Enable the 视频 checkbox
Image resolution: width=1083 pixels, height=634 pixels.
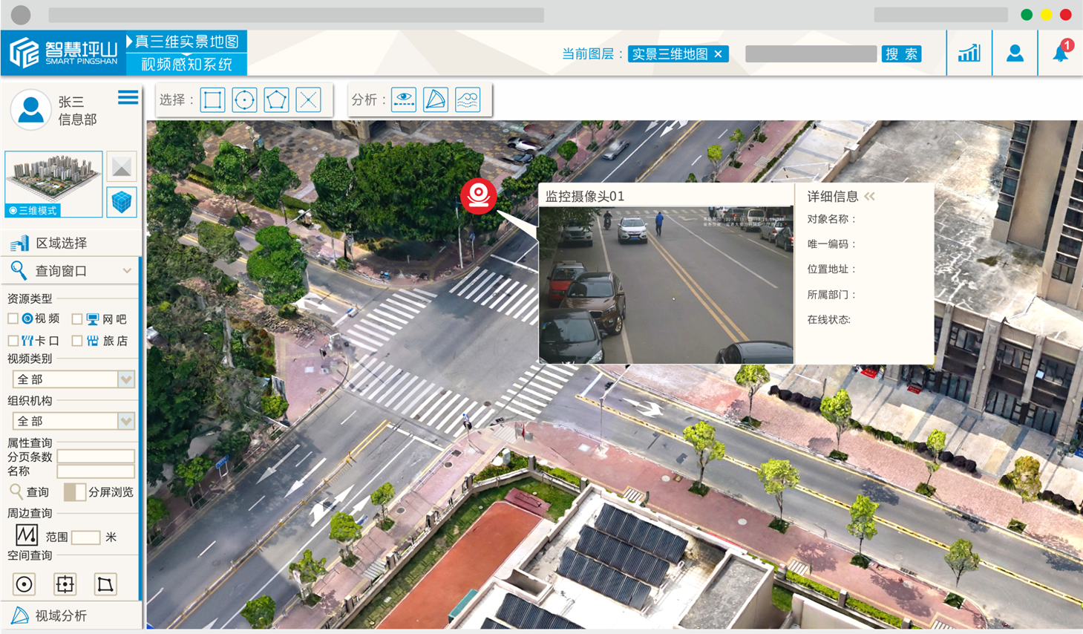(x=13, y=318)
